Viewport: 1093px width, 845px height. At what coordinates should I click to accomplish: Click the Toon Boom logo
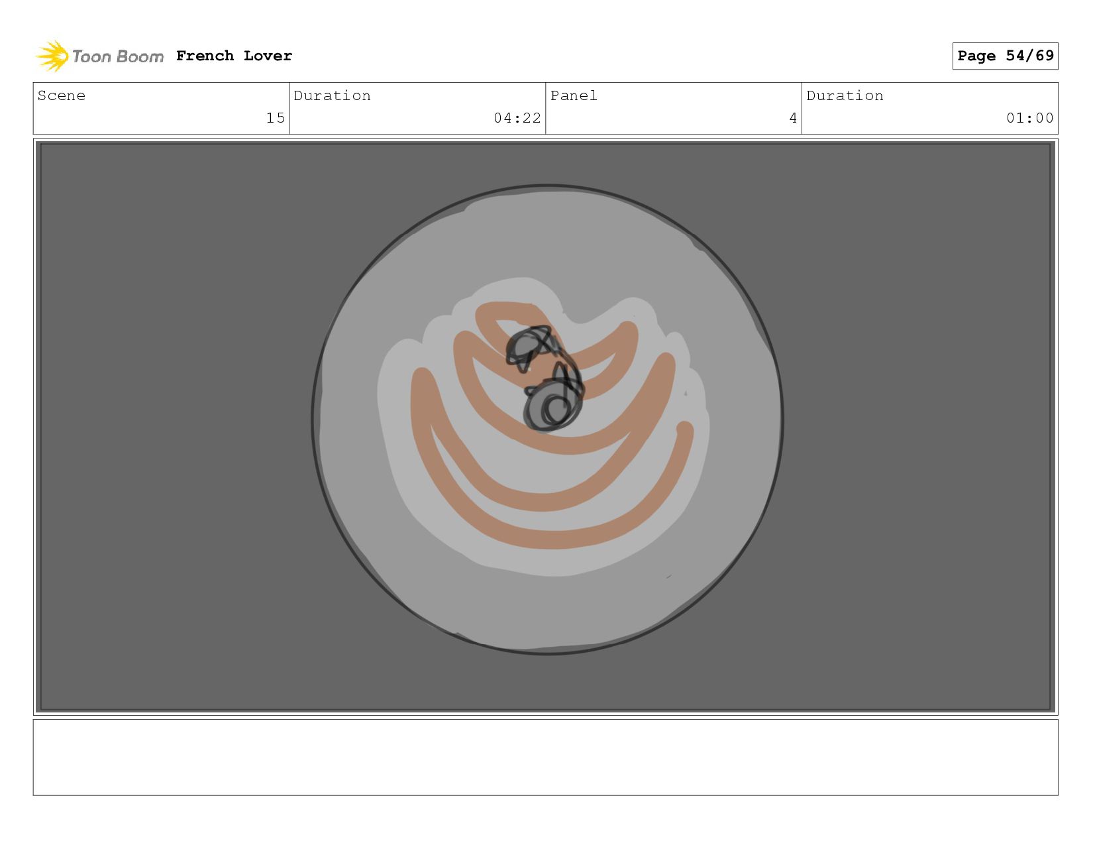(x=99, y=56)
